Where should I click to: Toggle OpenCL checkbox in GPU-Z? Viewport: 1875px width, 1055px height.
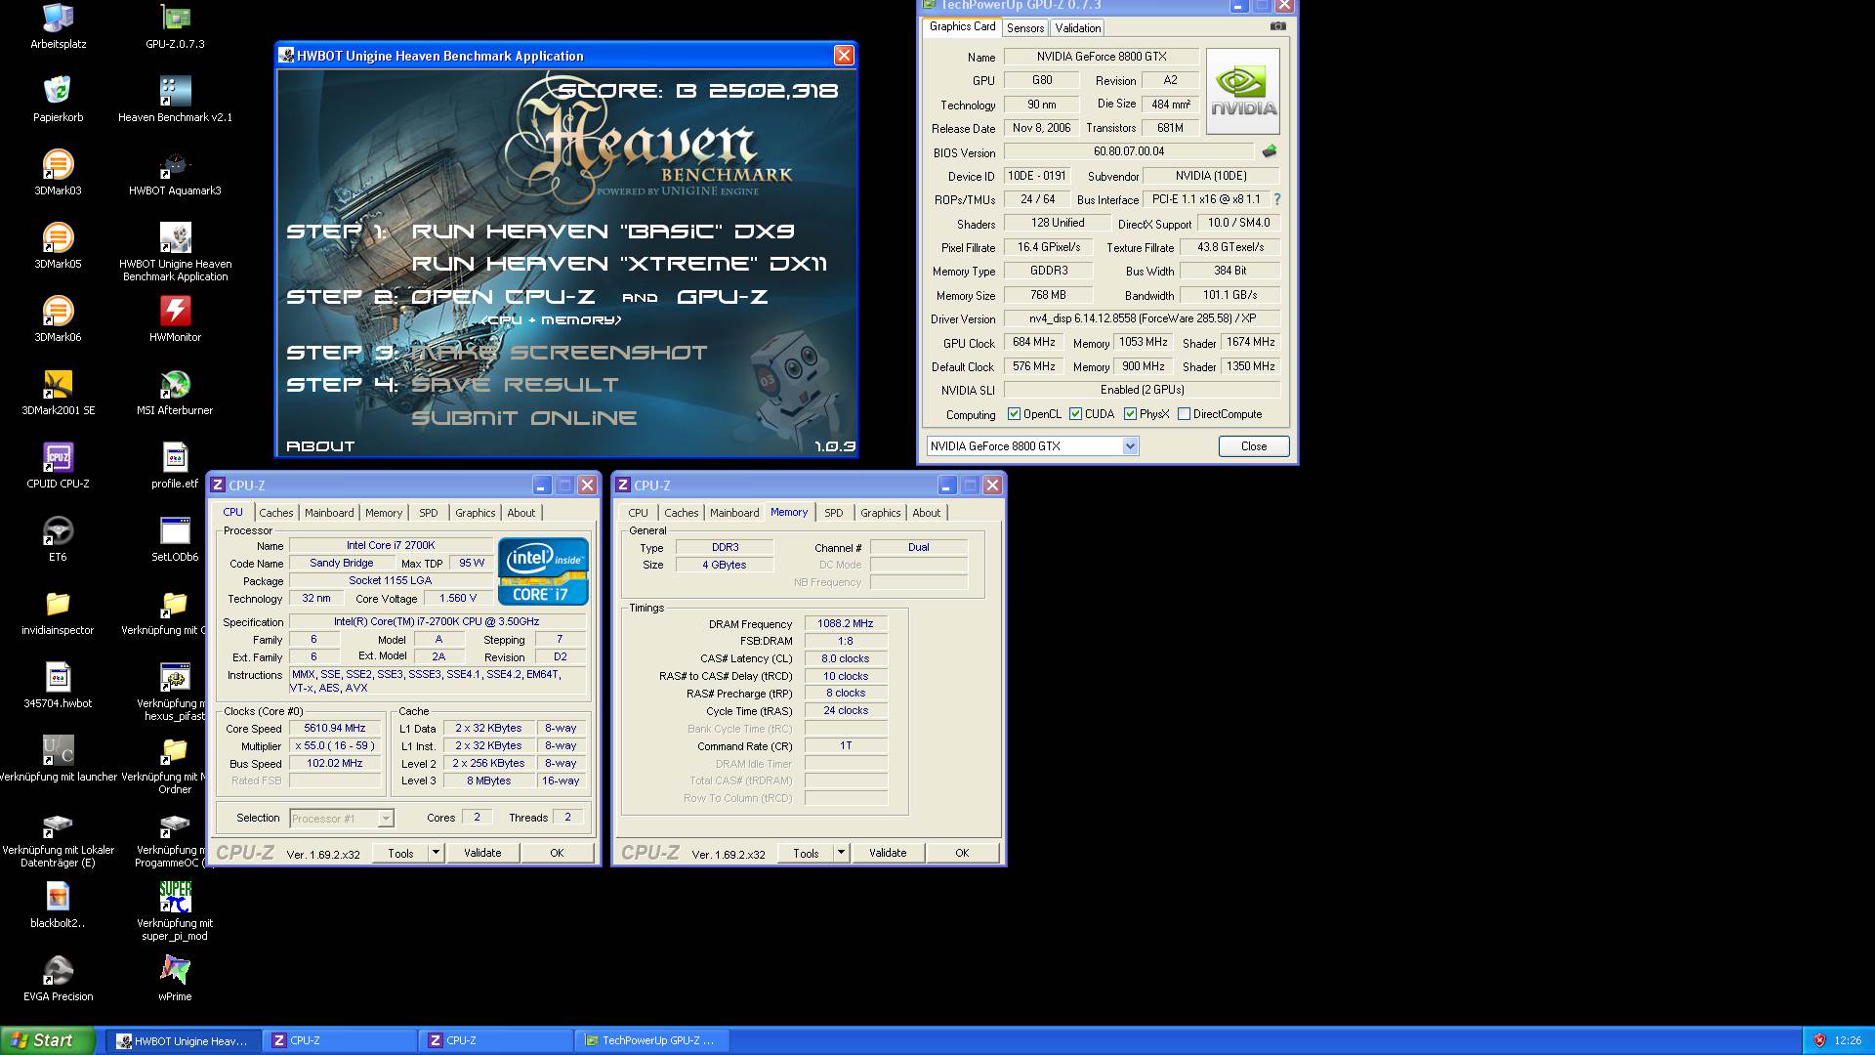(x=1014, y=414)
